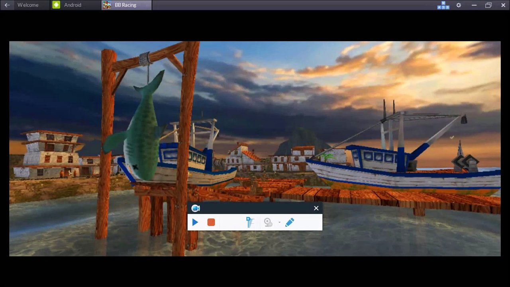Viewport: 510px width, 287px height.
Task: Toggle the webcam icon in the recorder toolbar
Action: tap(268, 222)
